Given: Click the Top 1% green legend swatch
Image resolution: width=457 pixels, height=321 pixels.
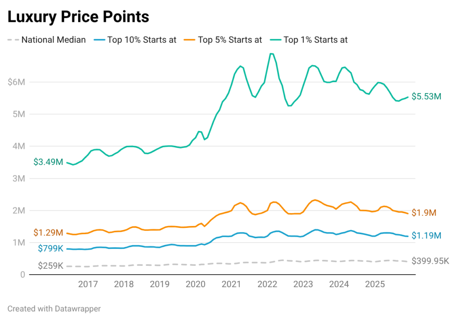Looking at the screenshot, I should click(275, 40).
